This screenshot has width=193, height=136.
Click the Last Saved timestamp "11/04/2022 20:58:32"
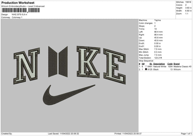[x=69, y=134]
